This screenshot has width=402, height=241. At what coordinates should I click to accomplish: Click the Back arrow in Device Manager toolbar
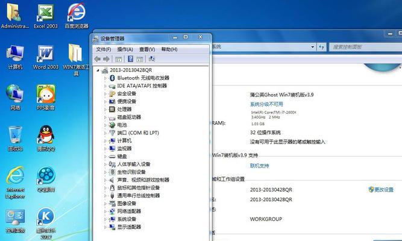(98, 59)
